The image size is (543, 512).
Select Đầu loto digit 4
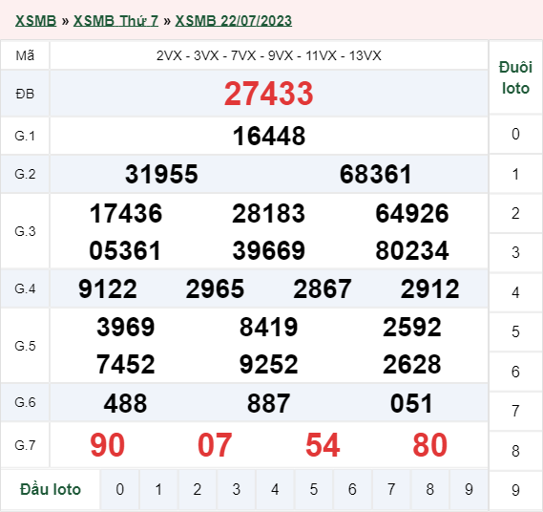(275, 489)
